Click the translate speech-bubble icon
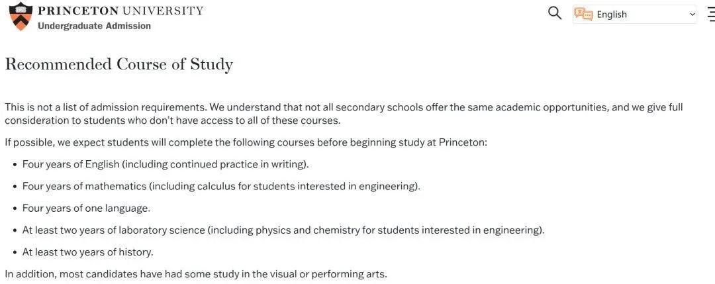715x284 pixels. click(x=583, y=14)
